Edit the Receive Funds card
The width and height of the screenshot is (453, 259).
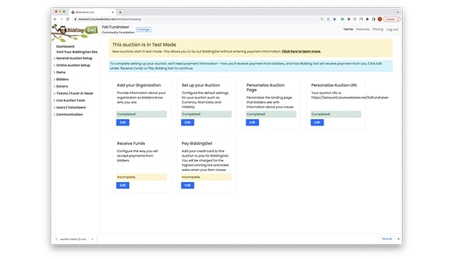122,185
